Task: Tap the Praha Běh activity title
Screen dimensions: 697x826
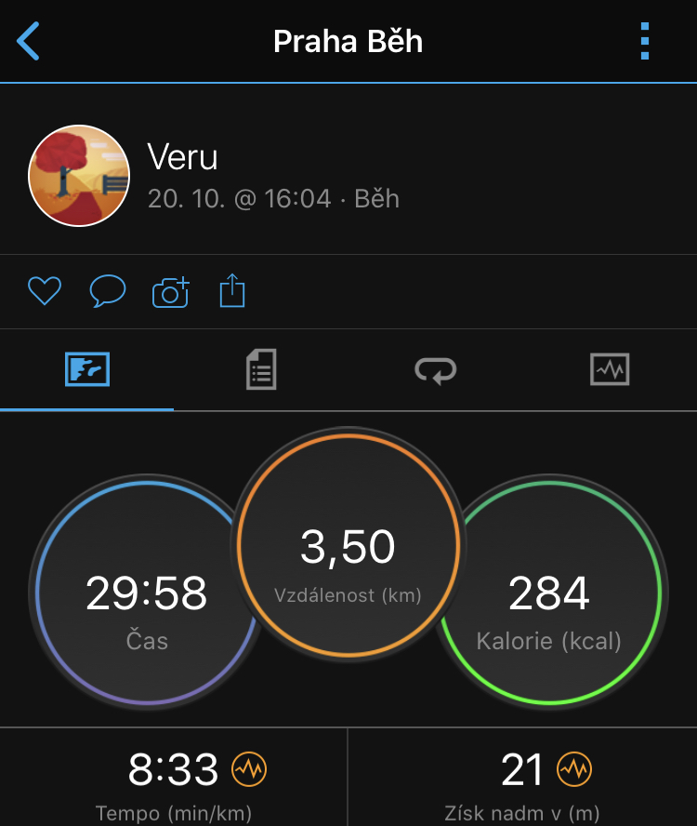Action: pos(348,41)
